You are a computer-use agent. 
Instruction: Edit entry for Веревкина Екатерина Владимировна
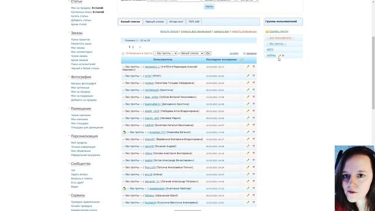[x=248, y=139]
